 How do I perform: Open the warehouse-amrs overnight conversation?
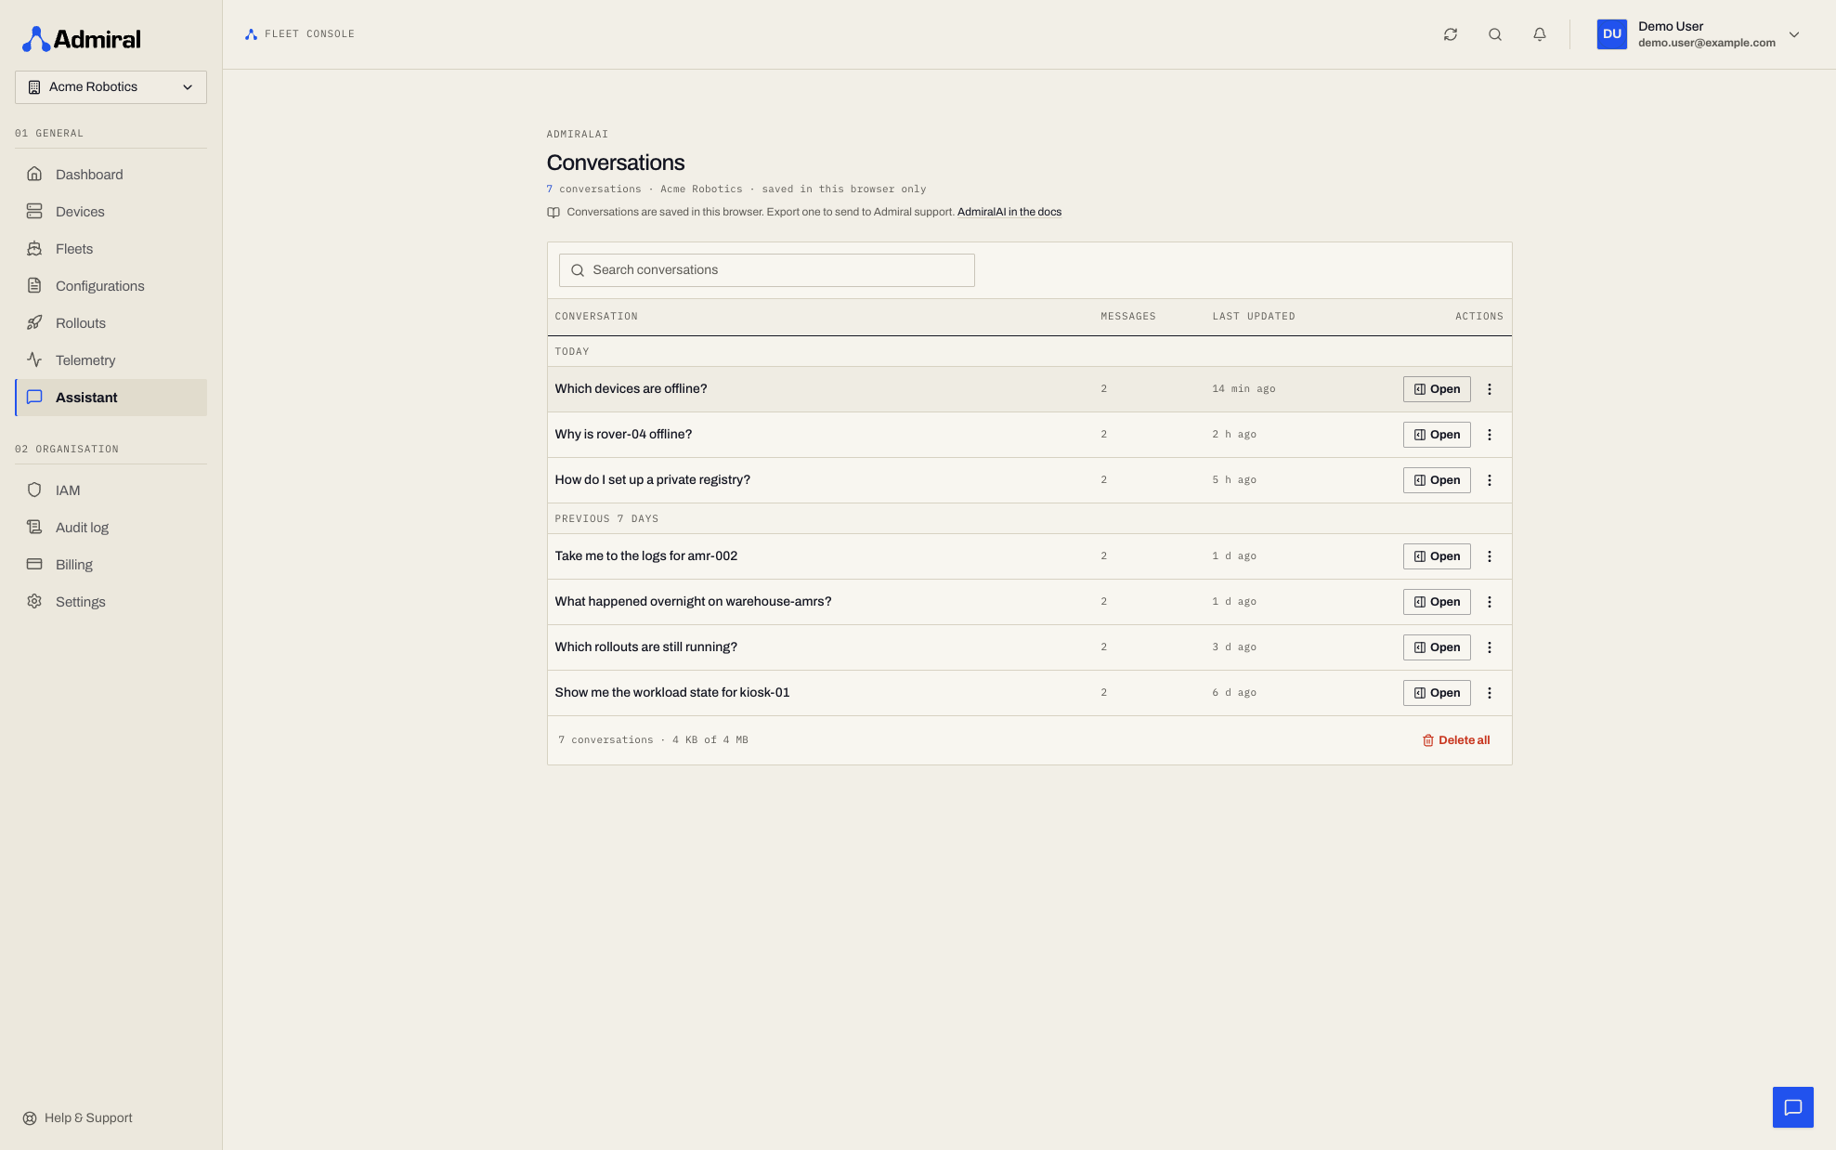coord(1436,602)
